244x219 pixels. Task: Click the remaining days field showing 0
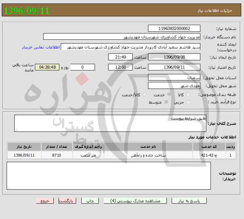coord(82,67)
